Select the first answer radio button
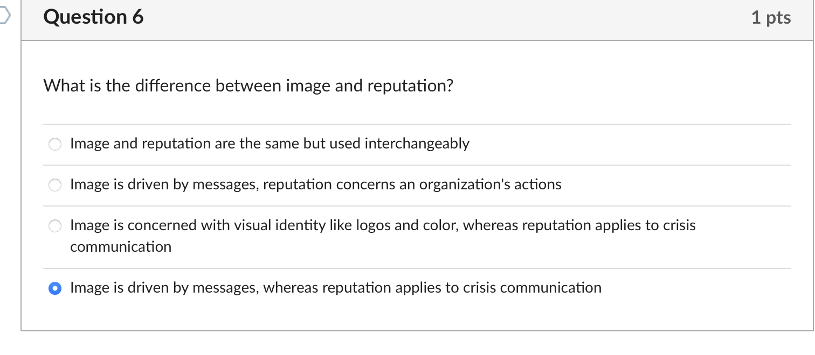Image resolution: width=815 pixels, height=355 pixels. [54, 144]
